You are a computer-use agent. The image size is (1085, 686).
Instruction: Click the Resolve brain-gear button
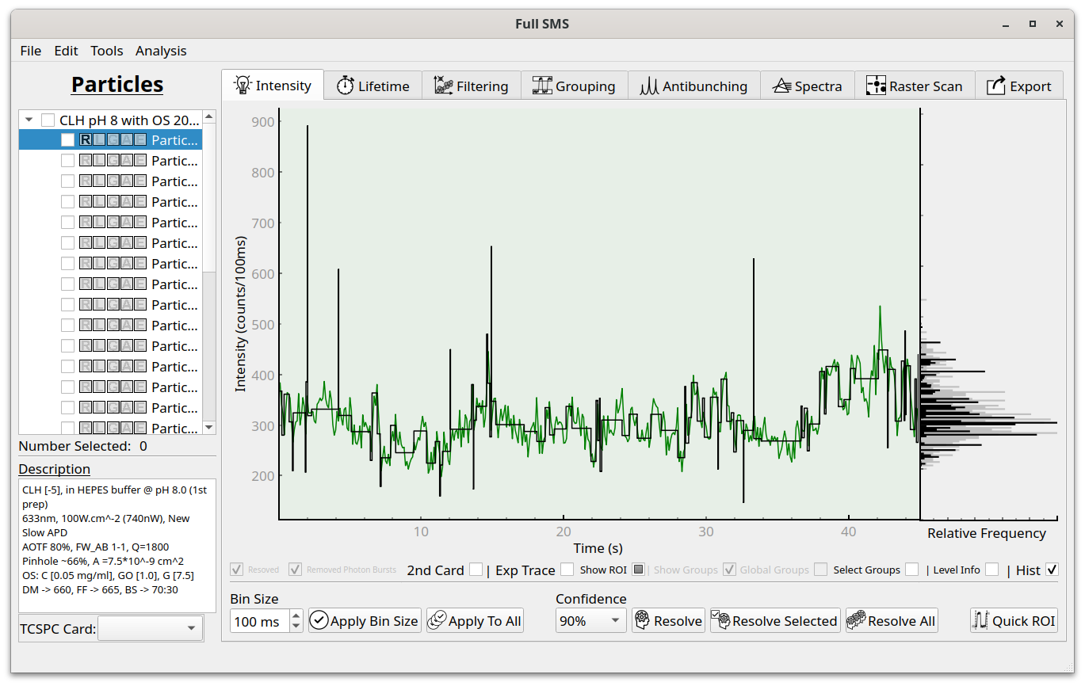[668, 621]
